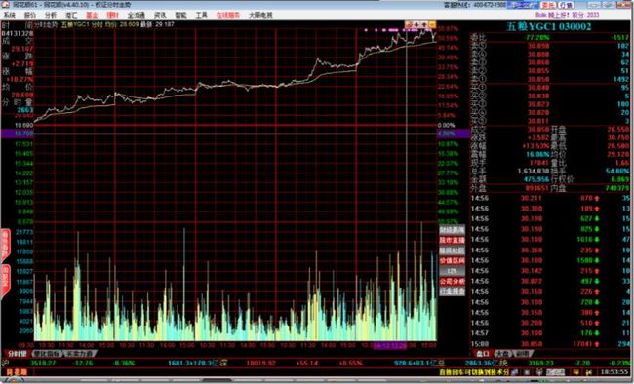Viewport: 634px width, 384px height.
Task: Click the status bar clock showing 18:53:55
Action: click(x=614, y=372)
